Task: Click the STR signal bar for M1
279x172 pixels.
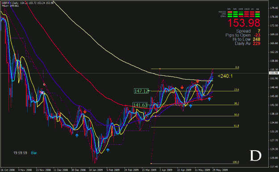Action: click(x=230, y=14)
